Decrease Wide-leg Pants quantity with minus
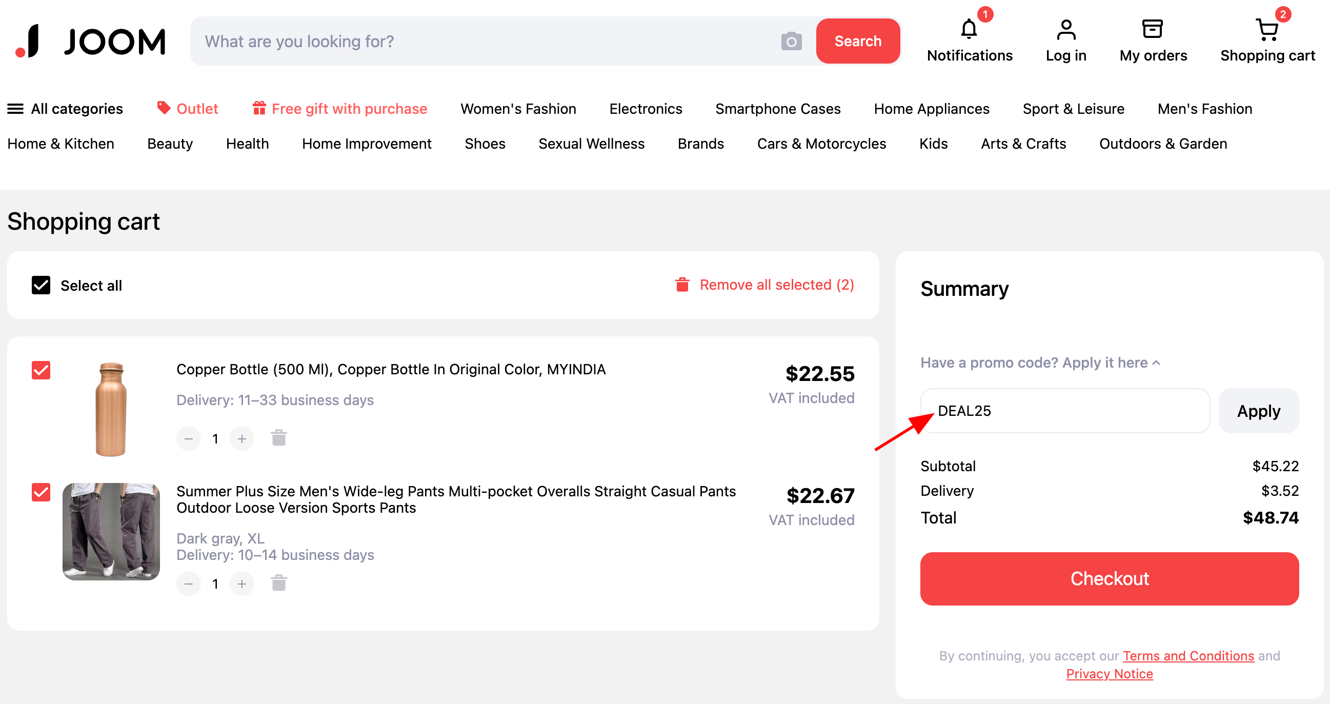 click(x=189, y=584)
